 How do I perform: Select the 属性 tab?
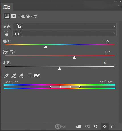coord(7,7)
